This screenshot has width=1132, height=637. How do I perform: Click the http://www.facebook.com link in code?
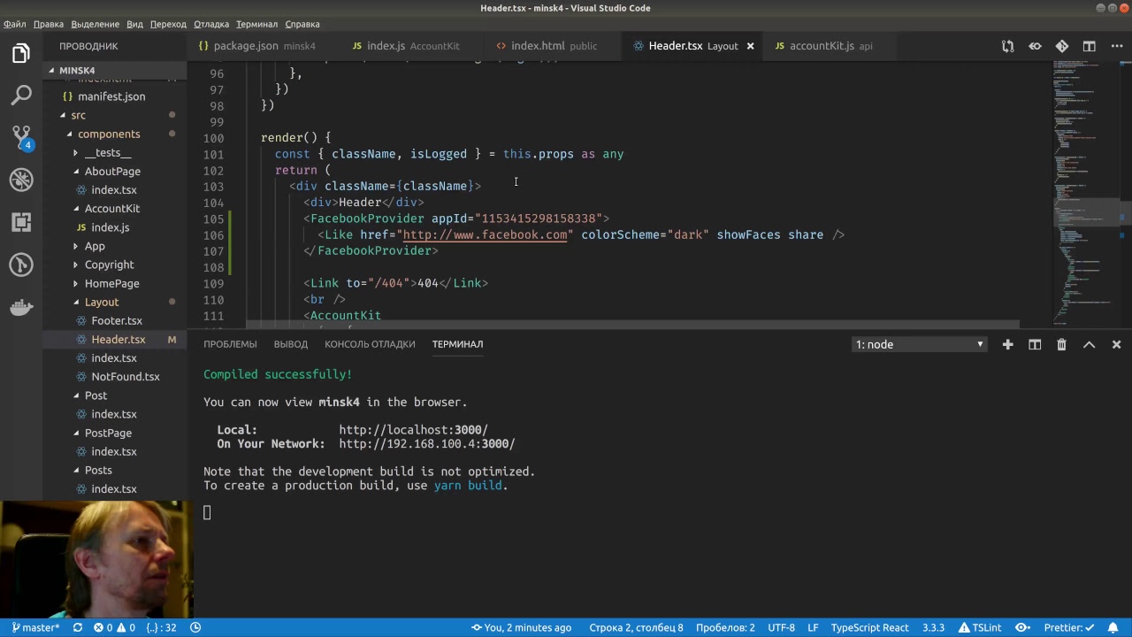(x=485, y=235)
